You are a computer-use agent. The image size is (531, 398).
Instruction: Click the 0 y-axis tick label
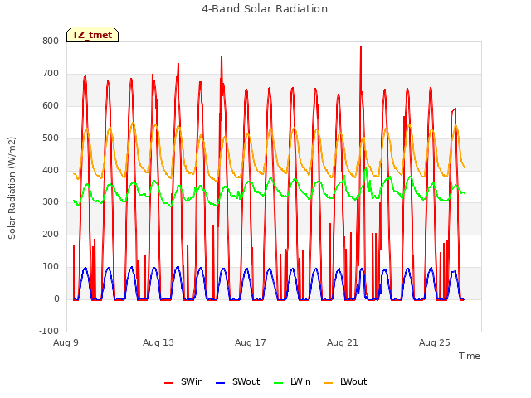[56, 299]
